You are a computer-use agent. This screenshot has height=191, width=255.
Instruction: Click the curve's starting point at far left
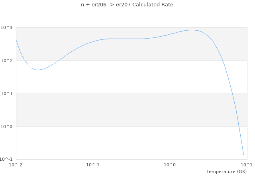(16, 40)
